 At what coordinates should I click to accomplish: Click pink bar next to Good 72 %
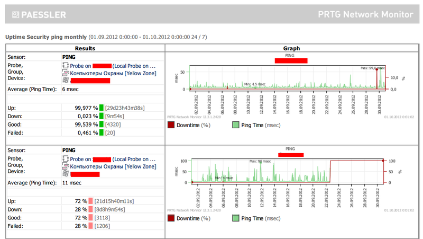(x=90, y=218)
